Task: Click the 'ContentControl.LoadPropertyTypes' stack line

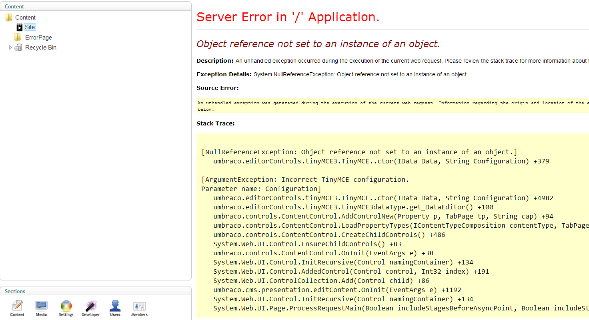Action: tap(401, 225)
